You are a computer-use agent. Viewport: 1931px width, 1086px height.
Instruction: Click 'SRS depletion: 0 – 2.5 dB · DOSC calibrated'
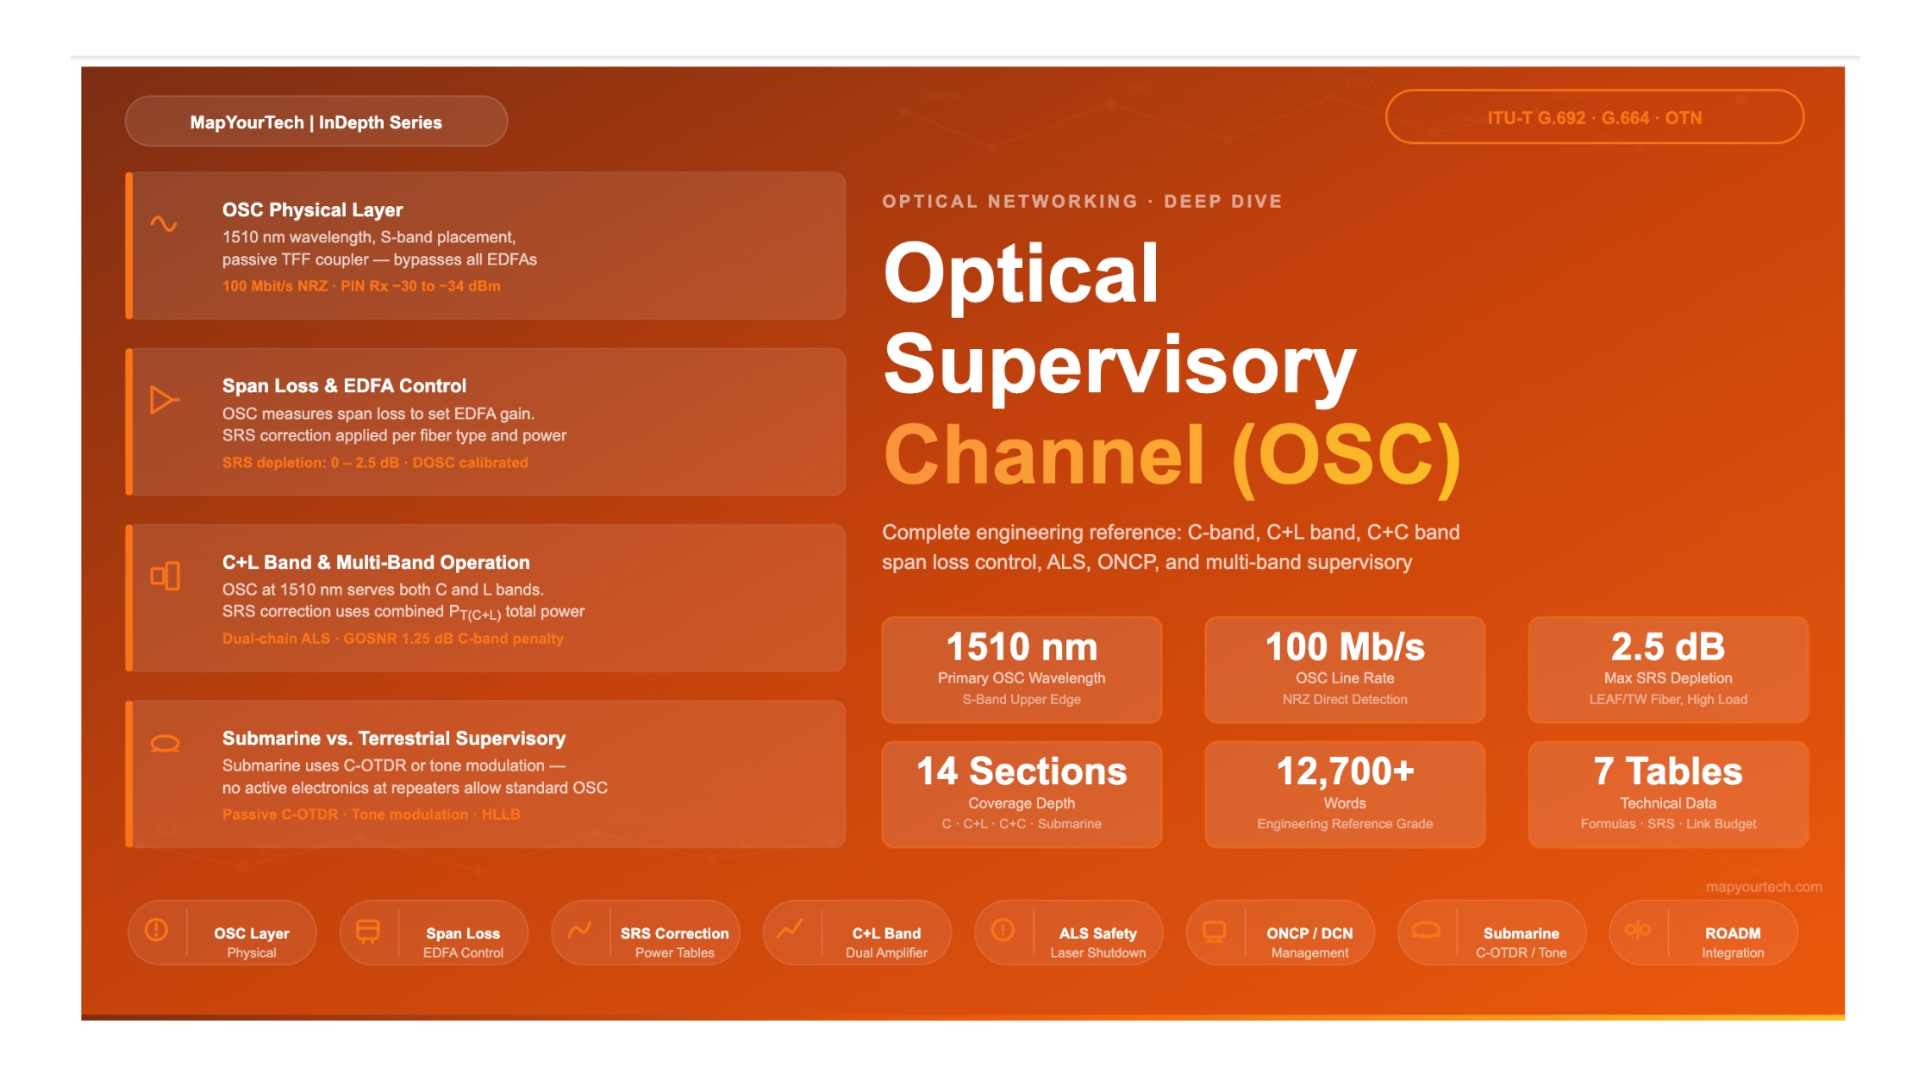click(375, 463)
